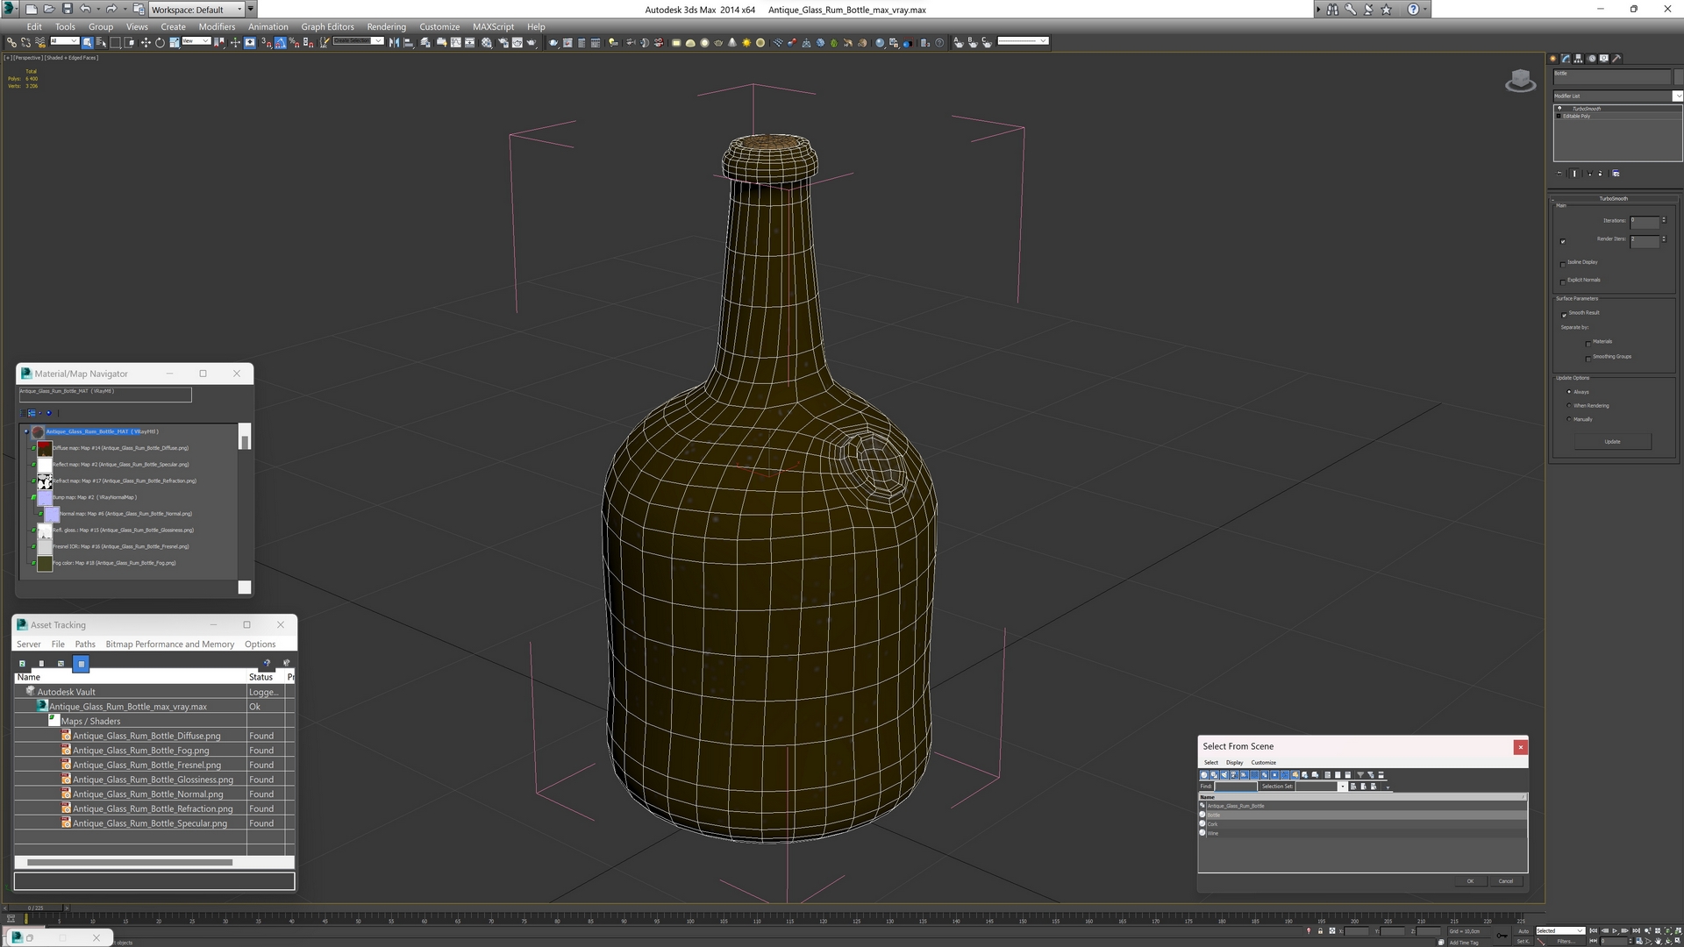Click the Undo arrow icon
Image resolution: width=1684 pixels, height=947 pixels.
point(85,9)
